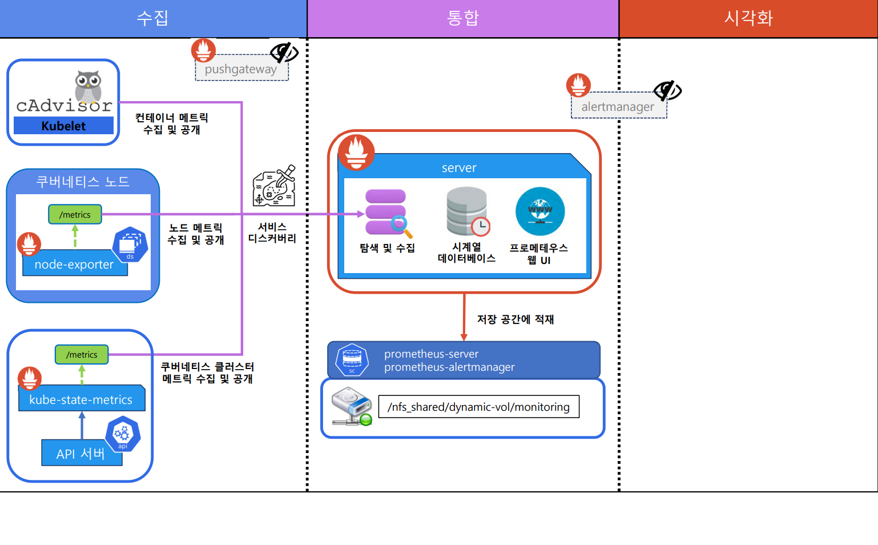The image size is (878, 545).
Task: Select the /metrics box above node-exporter
Action: coord(75,214)
